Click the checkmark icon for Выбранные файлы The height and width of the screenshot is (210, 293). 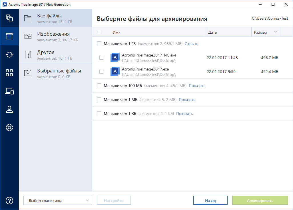[x=28, y=73]
